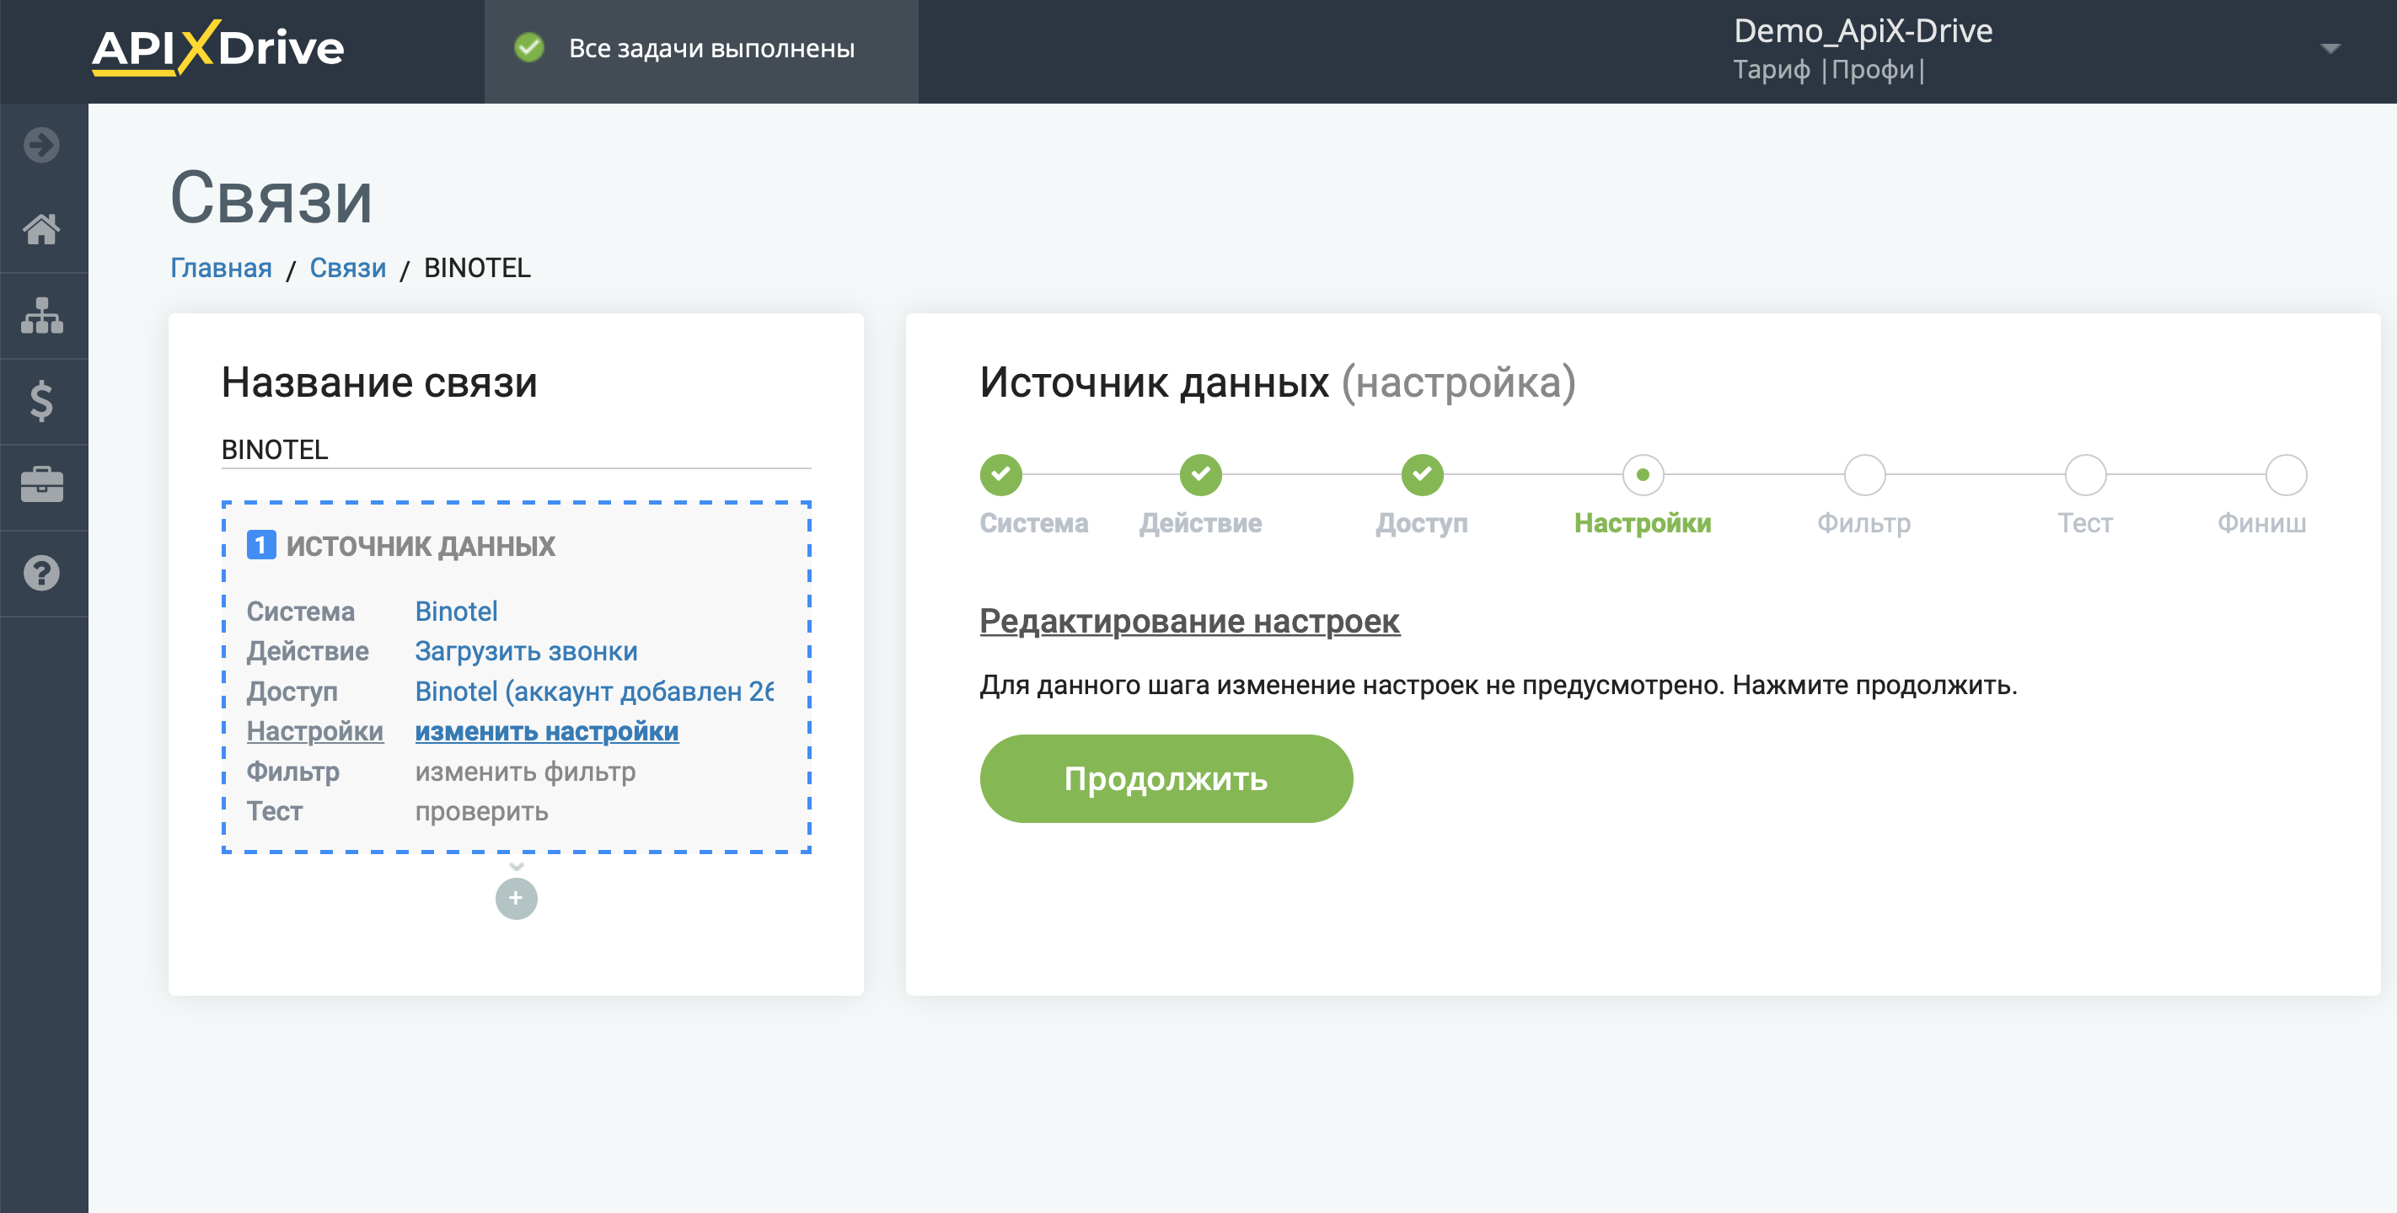This screenshot has height=1213, width=2397.
Task: Click the Тест step label
Action: point(2085,523)
